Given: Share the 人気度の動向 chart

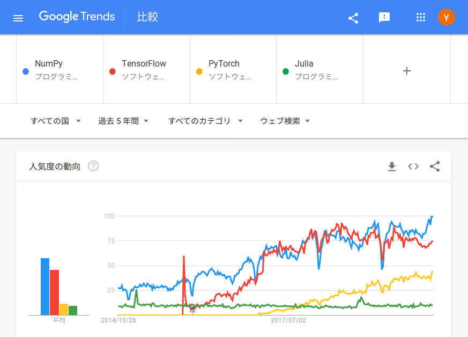Looking at the screenshot, I should click(x=434, y=166).
